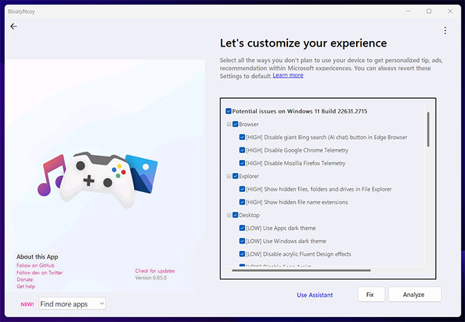Uncheck Disable giant Bing search button option

pyautogui.click(x=242, y=137)
